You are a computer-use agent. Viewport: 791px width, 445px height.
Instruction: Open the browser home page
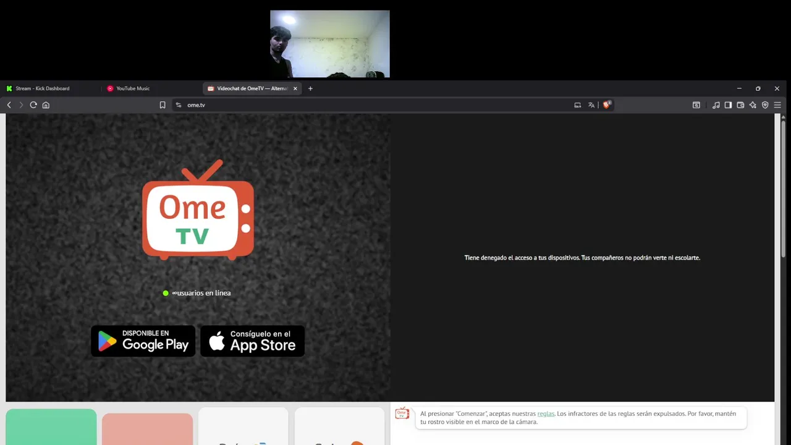(x=46, y=105)
